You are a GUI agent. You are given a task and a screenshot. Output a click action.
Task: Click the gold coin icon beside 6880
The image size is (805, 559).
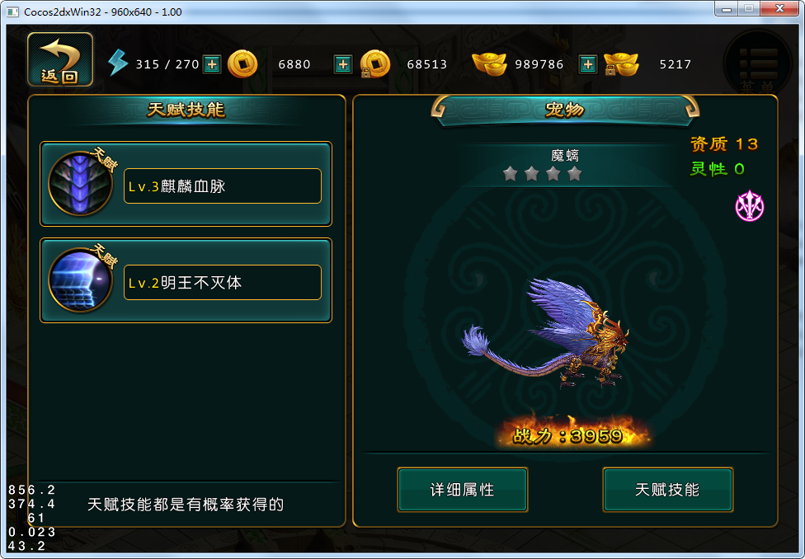click(x=242, y=64)
